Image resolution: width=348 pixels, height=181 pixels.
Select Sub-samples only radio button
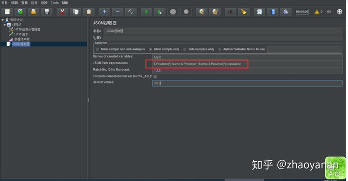(185, 49)
